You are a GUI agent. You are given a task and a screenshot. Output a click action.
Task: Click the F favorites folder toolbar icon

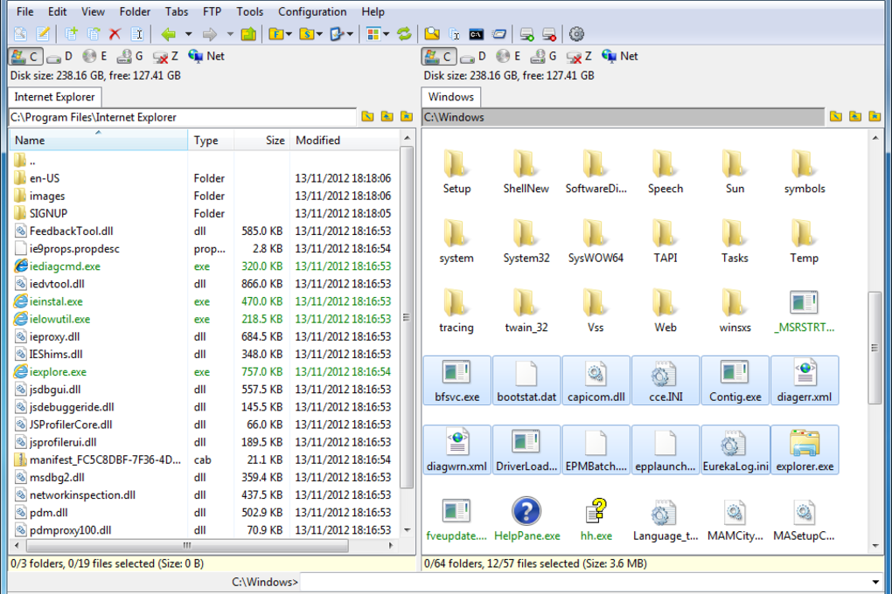[x=276, y=34]
